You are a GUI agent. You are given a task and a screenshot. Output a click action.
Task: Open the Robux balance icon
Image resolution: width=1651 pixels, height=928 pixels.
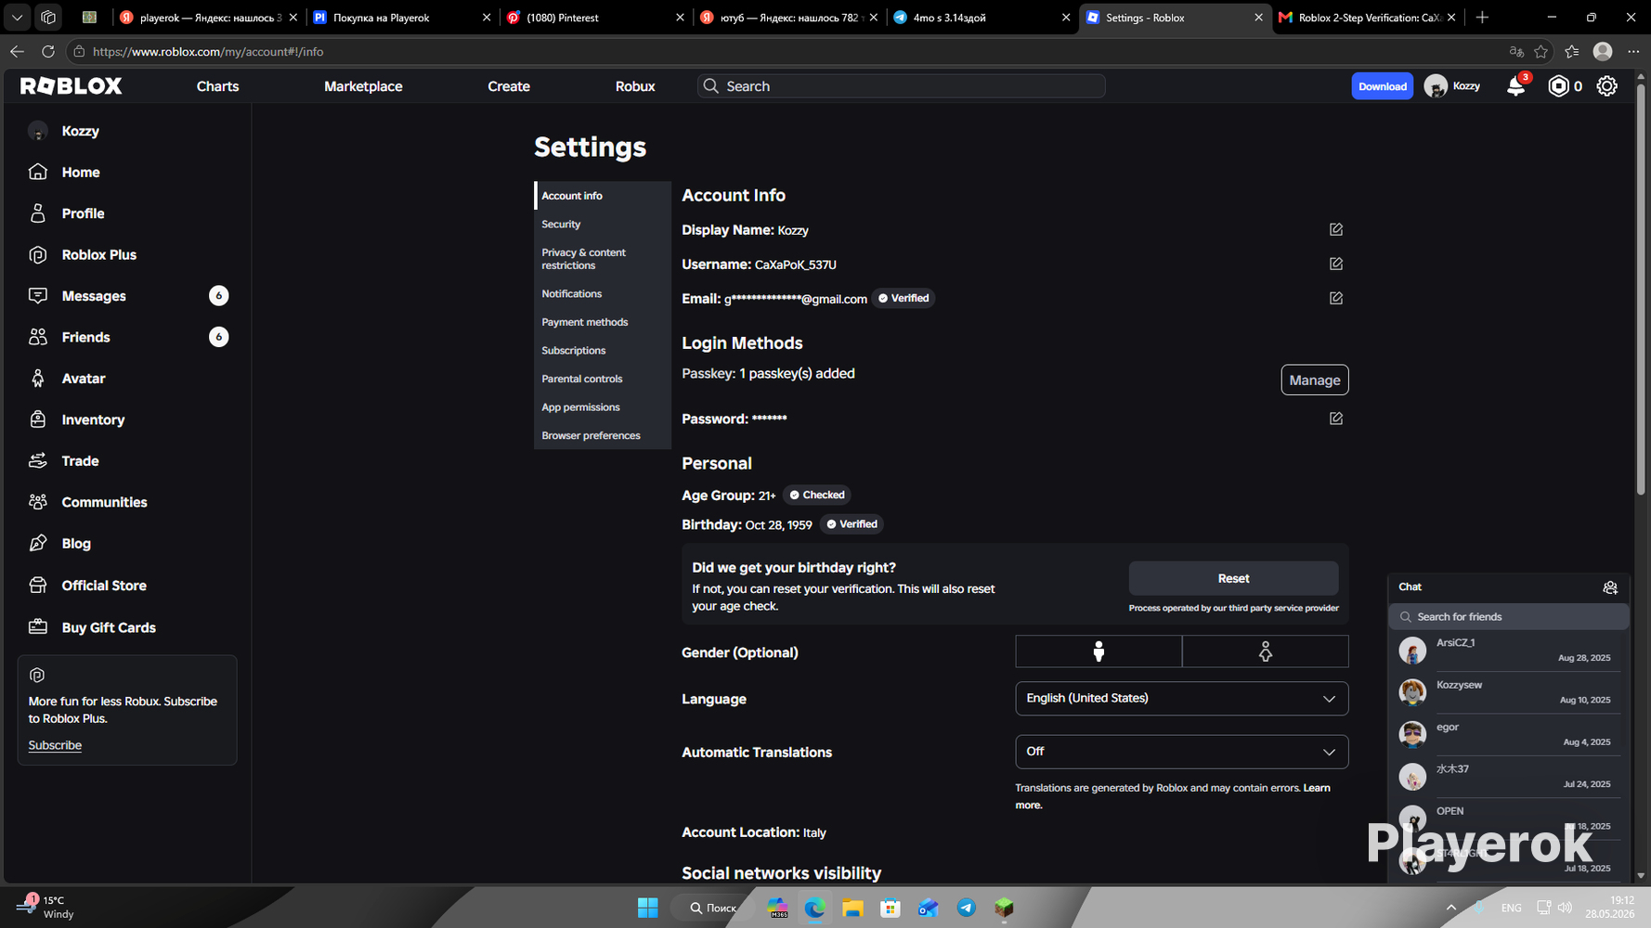pyautogui.click(x=1558, y=86)
